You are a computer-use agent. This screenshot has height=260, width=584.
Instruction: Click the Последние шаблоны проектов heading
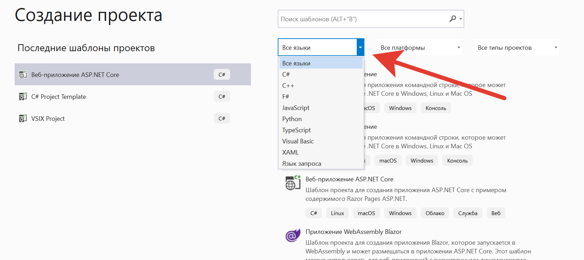click(x=86, y=48)
